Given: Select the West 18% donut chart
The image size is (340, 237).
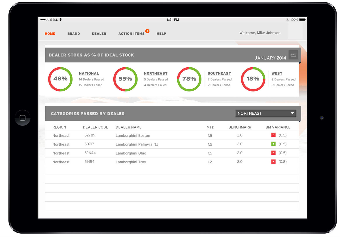Looking at the screenshot, I should (x=253, y=79).
